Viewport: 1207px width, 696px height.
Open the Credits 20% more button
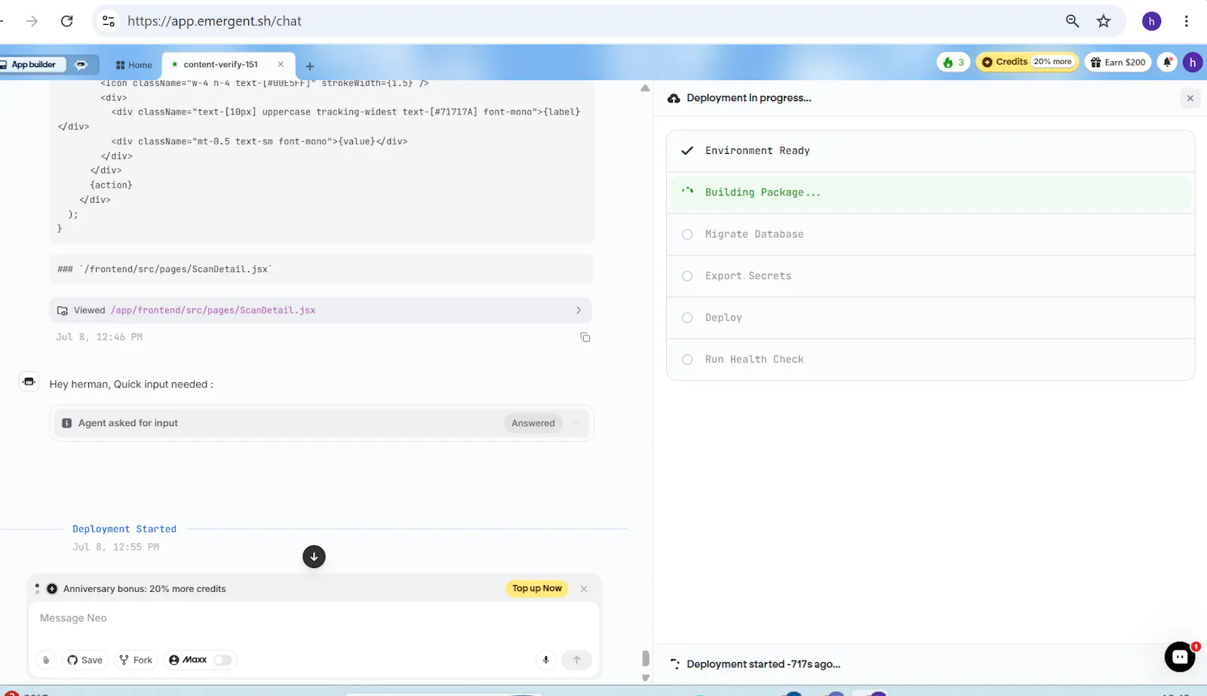1027,62
